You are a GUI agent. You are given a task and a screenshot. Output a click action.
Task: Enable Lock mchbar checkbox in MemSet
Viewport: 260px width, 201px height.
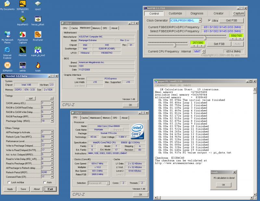pos(9,182)
